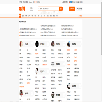Open the 企业招聘 round thumbnail
Viewport: 102px width, 102px height.
(x=69, y=86)
